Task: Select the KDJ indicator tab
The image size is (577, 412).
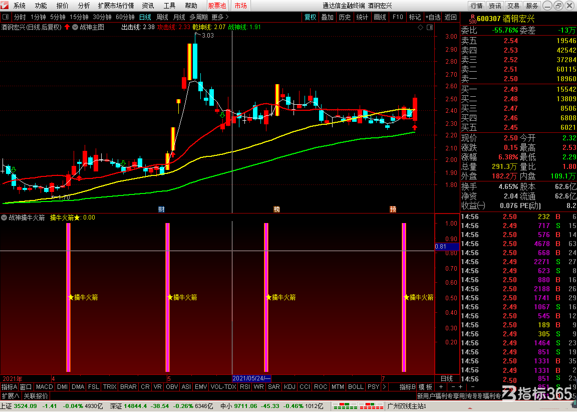Action: [x=290, y=387]
